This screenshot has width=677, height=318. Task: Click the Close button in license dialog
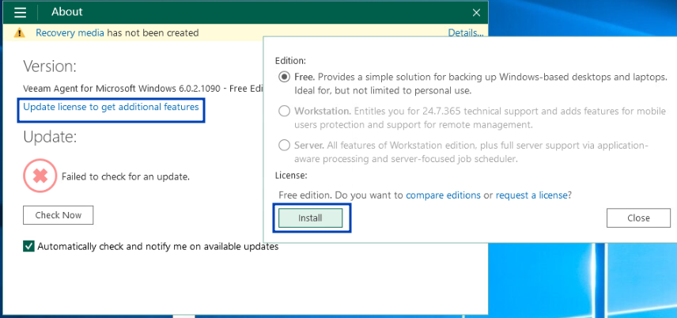(638, 218)
